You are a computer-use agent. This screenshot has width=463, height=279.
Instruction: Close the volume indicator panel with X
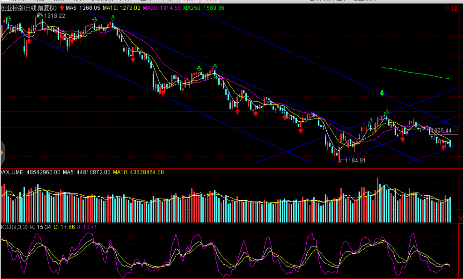coord(461,219)
